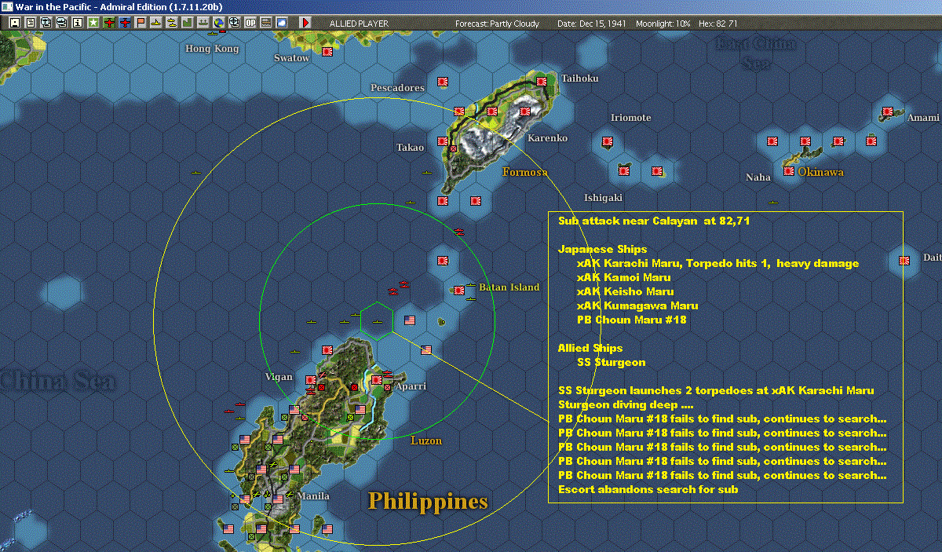Click the xAK Keisho Maru entry
This screenshot has width=942, height=552.
click(x=625, y=292)
